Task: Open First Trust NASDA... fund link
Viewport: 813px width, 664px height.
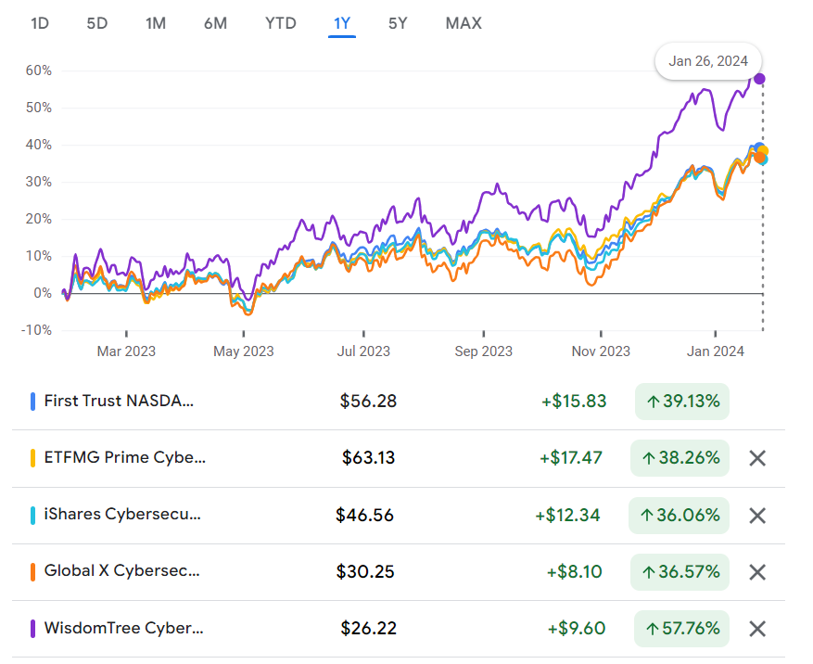Action: (120, 401)
